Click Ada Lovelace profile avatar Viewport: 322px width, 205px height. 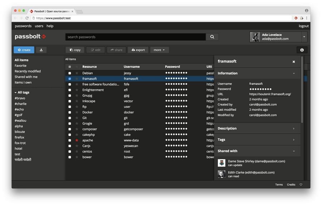point(255,37)
